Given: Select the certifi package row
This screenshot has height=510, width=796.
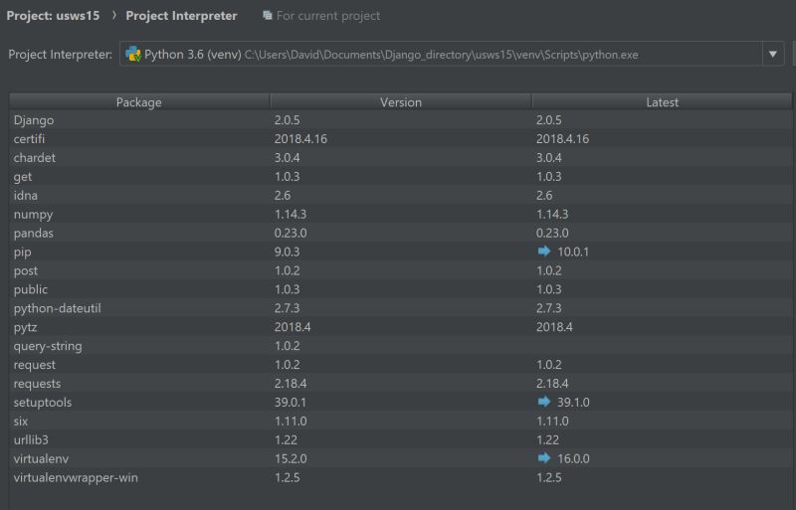Looking at the screenshot, I should (401, 139).
